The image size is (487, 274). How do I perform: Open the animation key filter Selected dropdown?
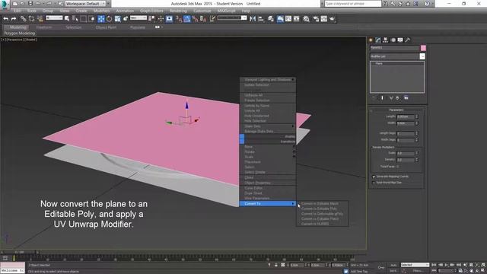tap(415, 265)
